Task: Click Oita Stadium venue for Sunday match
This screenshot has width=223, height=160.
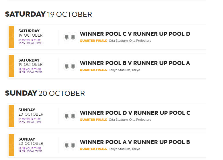Action: coord(130,120)
